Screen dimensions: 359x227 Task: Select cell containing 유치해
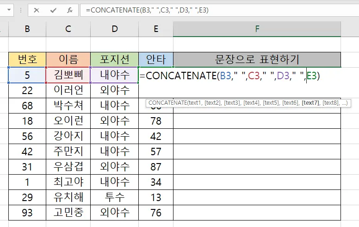pyautogui.click(x=68, y=197)
